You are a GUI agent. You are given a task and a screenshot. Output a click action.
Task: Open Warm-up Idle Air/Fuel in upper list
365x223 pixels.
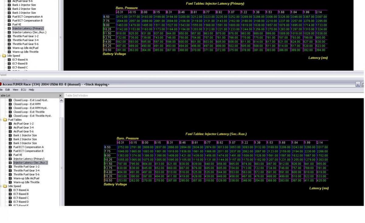(25, 48)
